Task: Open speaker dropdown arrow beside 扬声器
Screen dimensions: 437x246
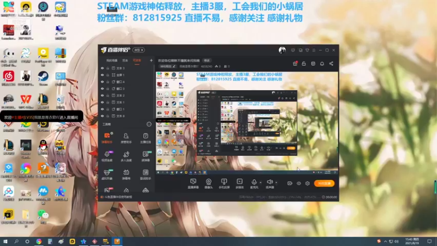Action: coord(276,183)
